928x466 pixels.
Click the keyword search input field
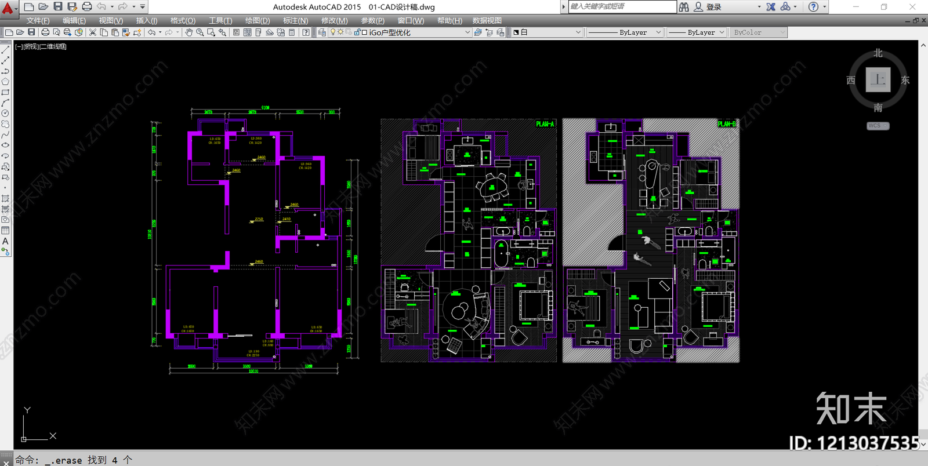click(622, 6)
